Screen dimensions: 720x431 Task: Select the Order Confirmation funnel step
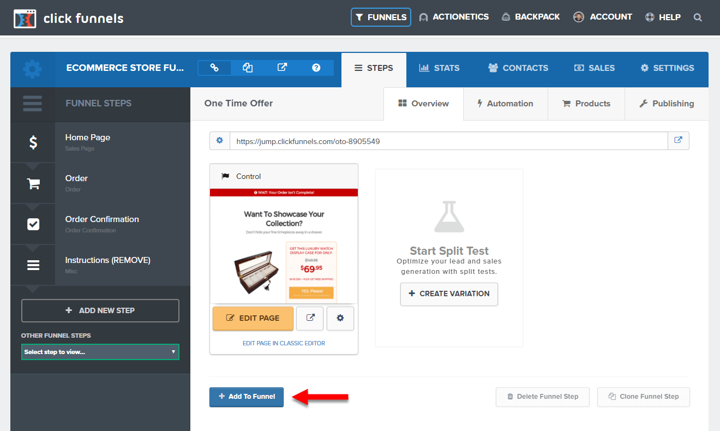pos(100,224)
